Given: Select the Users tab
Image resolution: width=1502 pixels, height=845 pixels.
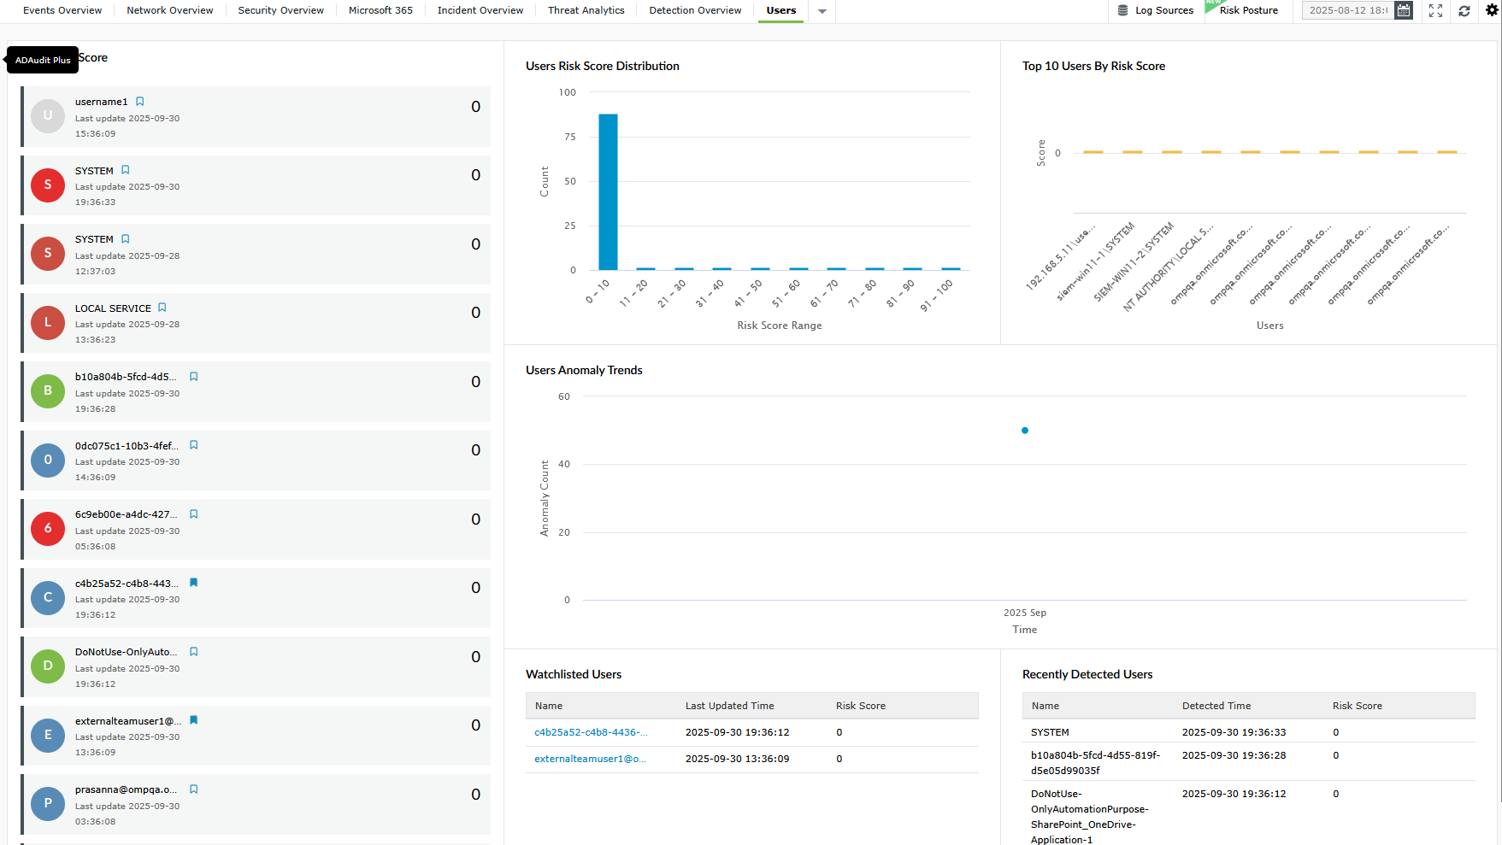Looking at the screenshot, I should (x=781, y=10).
